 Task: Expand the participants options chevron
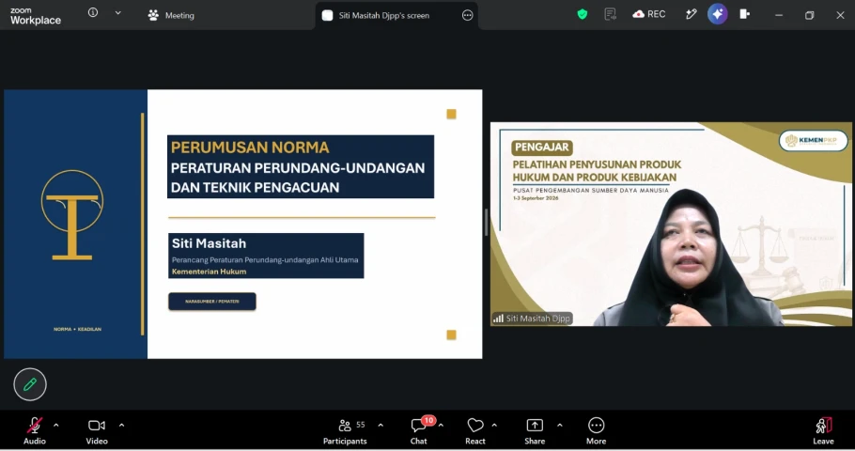pyautogui.click(x=381, y=425)
